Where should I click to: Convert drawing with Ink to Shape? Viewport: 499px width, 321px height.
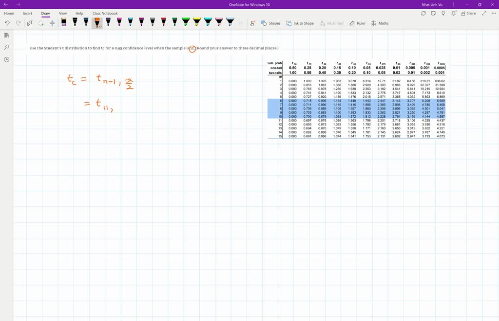point(300,22)
